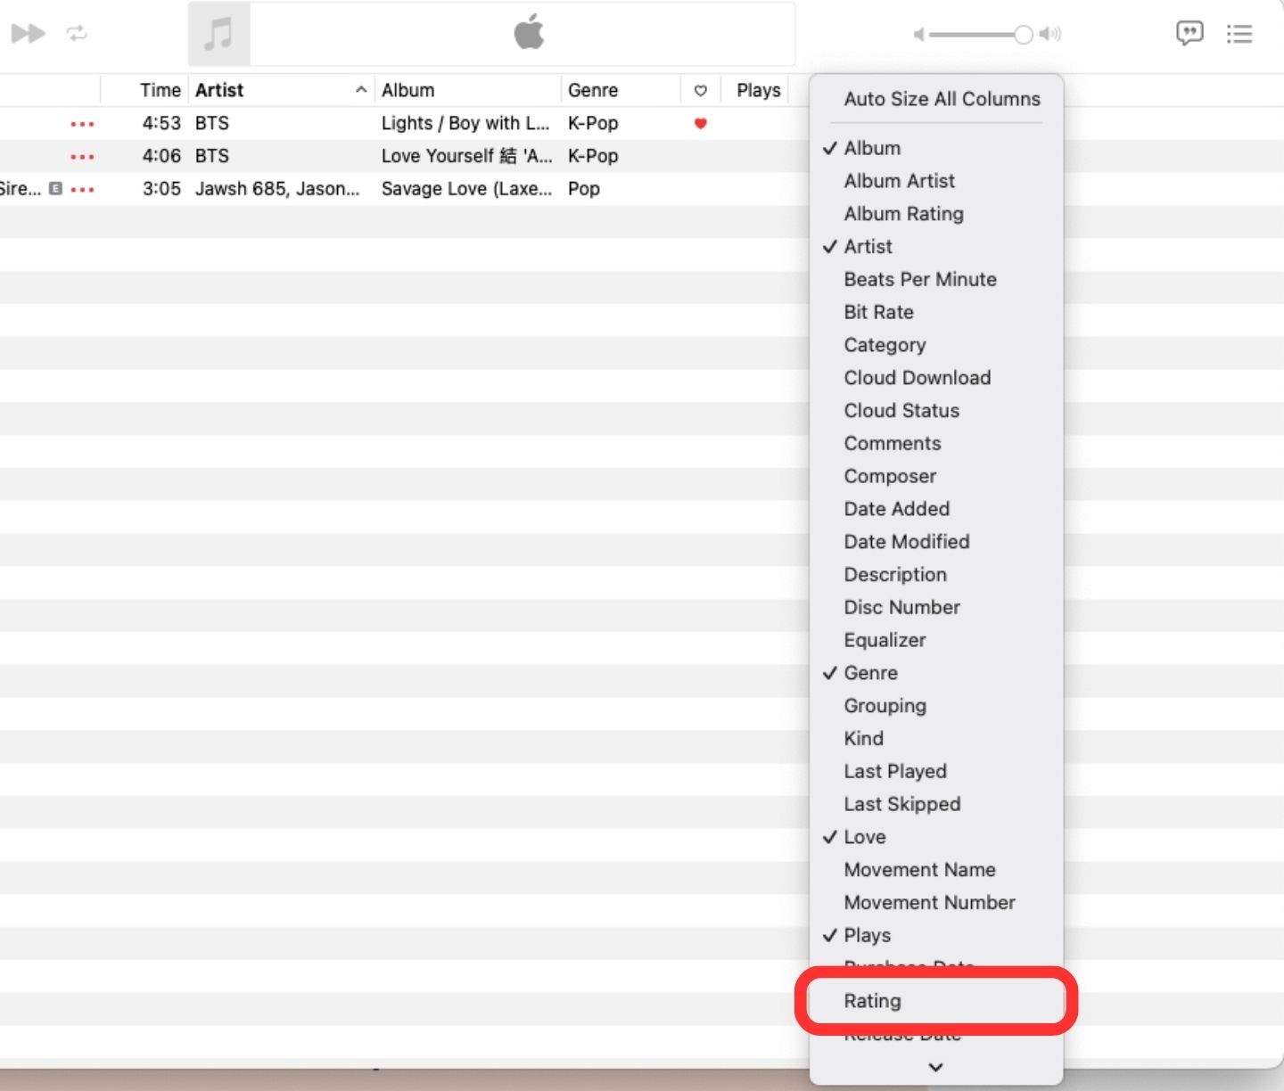This screenshot has width=1284, height=1091.
Task: Select the Love Yourself album cell
Action: [x=466, y=157]
